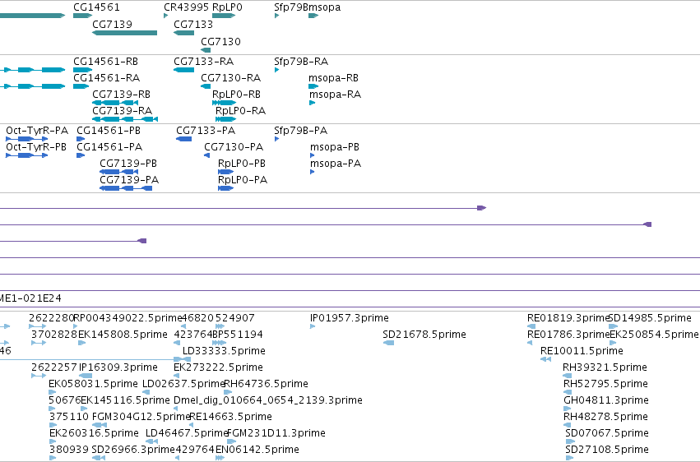Select EST LD46467.5prime
The height and width of the screenshot is (462, 700).
(x=187, y=433)
